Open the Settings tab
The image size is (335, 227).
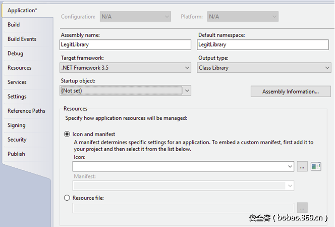17,97
